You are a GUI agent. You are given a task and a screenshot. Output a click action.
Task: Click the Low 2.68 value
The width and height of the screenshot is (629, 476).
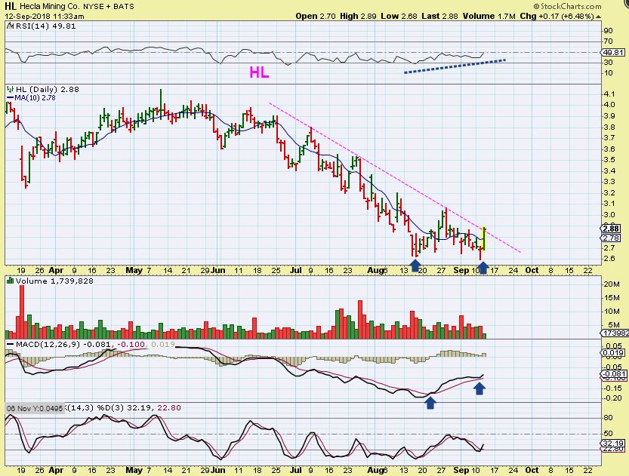tap(399, 16)
